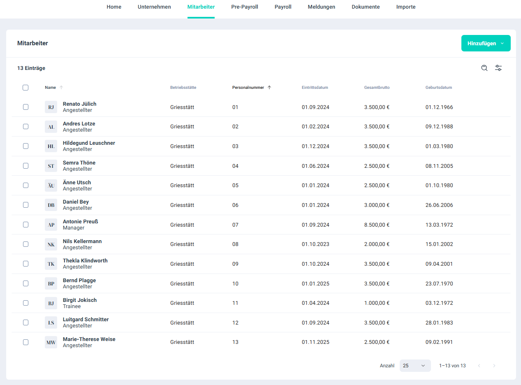Go to next page using right chevron
This screenshot has width=521, height=385.
click(494, 366)
